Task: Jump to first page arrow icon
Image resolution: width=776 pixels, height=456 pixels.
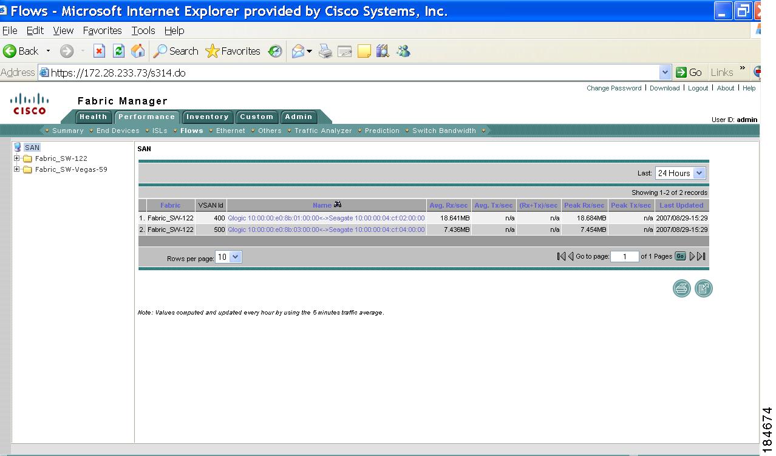Action: pyautogui.click(x=561, y=256)
